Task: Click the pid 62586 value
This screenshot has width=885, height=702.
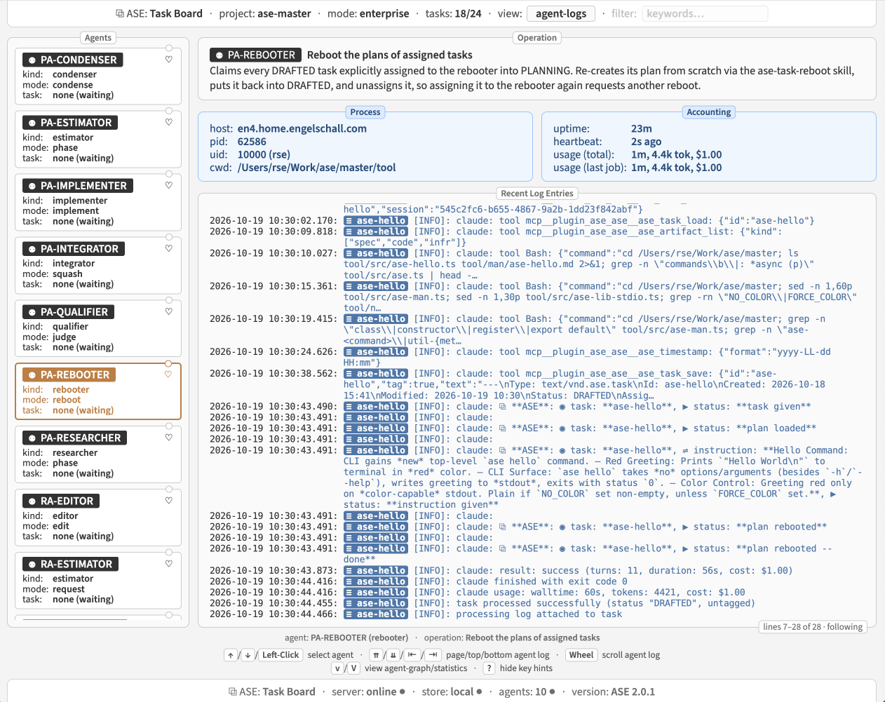Action: pyautogui.click(x=252, y=142)
